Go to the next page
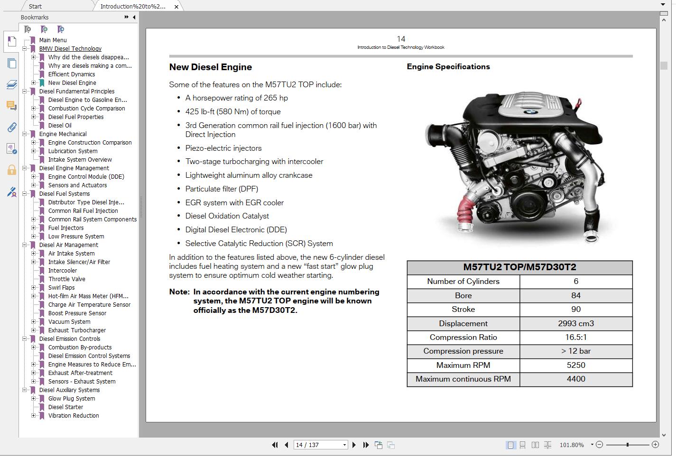Viewport: 676px width, 457px height. (354, 445)
